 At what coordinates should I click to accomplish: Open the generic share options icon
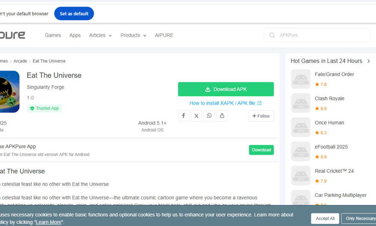(222, 115)
